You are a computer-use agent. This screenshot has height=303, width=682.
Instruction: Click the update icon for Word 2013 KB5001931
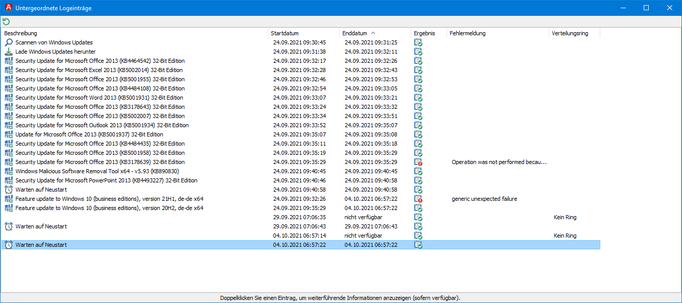(x=9, y=98)
